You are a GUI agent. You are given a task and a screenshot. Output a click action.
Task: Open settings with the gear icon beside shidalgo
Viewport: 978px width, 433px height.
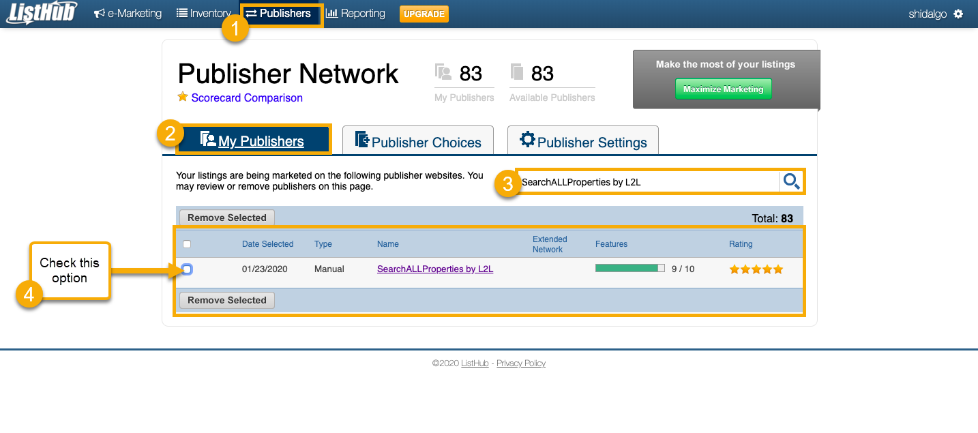[x=960, y=13]
